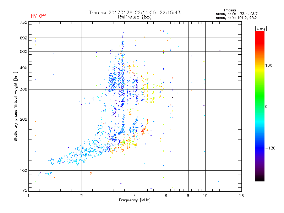The height and width of the screenshot is (213, 284).
Task: Click the x-axis label 4
Action: click(135, 196)
